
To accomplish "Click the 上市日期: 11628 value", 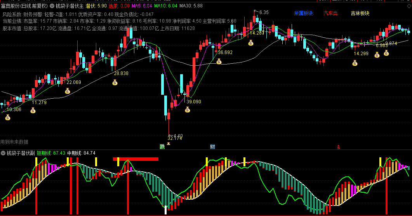I will coord(177,28).
